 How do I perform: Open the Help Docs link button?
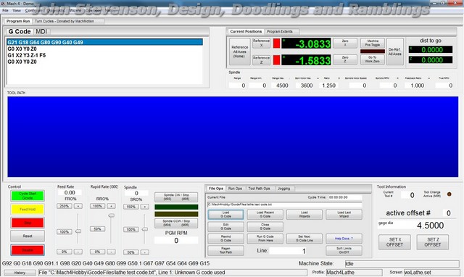tap(344, 239)
